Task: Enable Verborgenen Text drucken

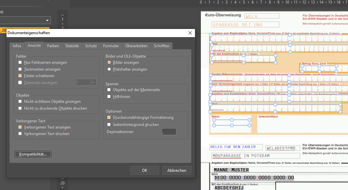Action: (x=20, y=134)
